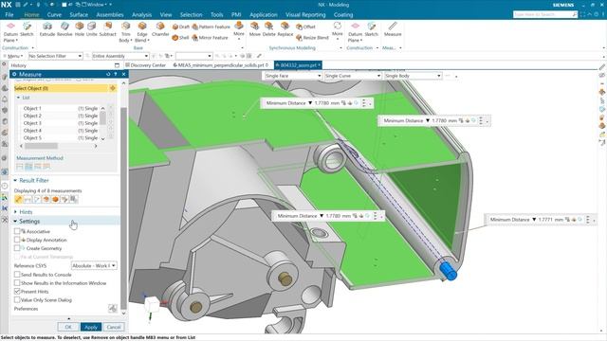Click the Cancel button
The width and height of the screenshot is (607, 341).
(114, 327)
